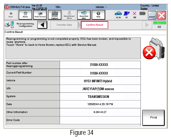
Task: Click the Vehicle row label
Action: (x=11, y=80)
